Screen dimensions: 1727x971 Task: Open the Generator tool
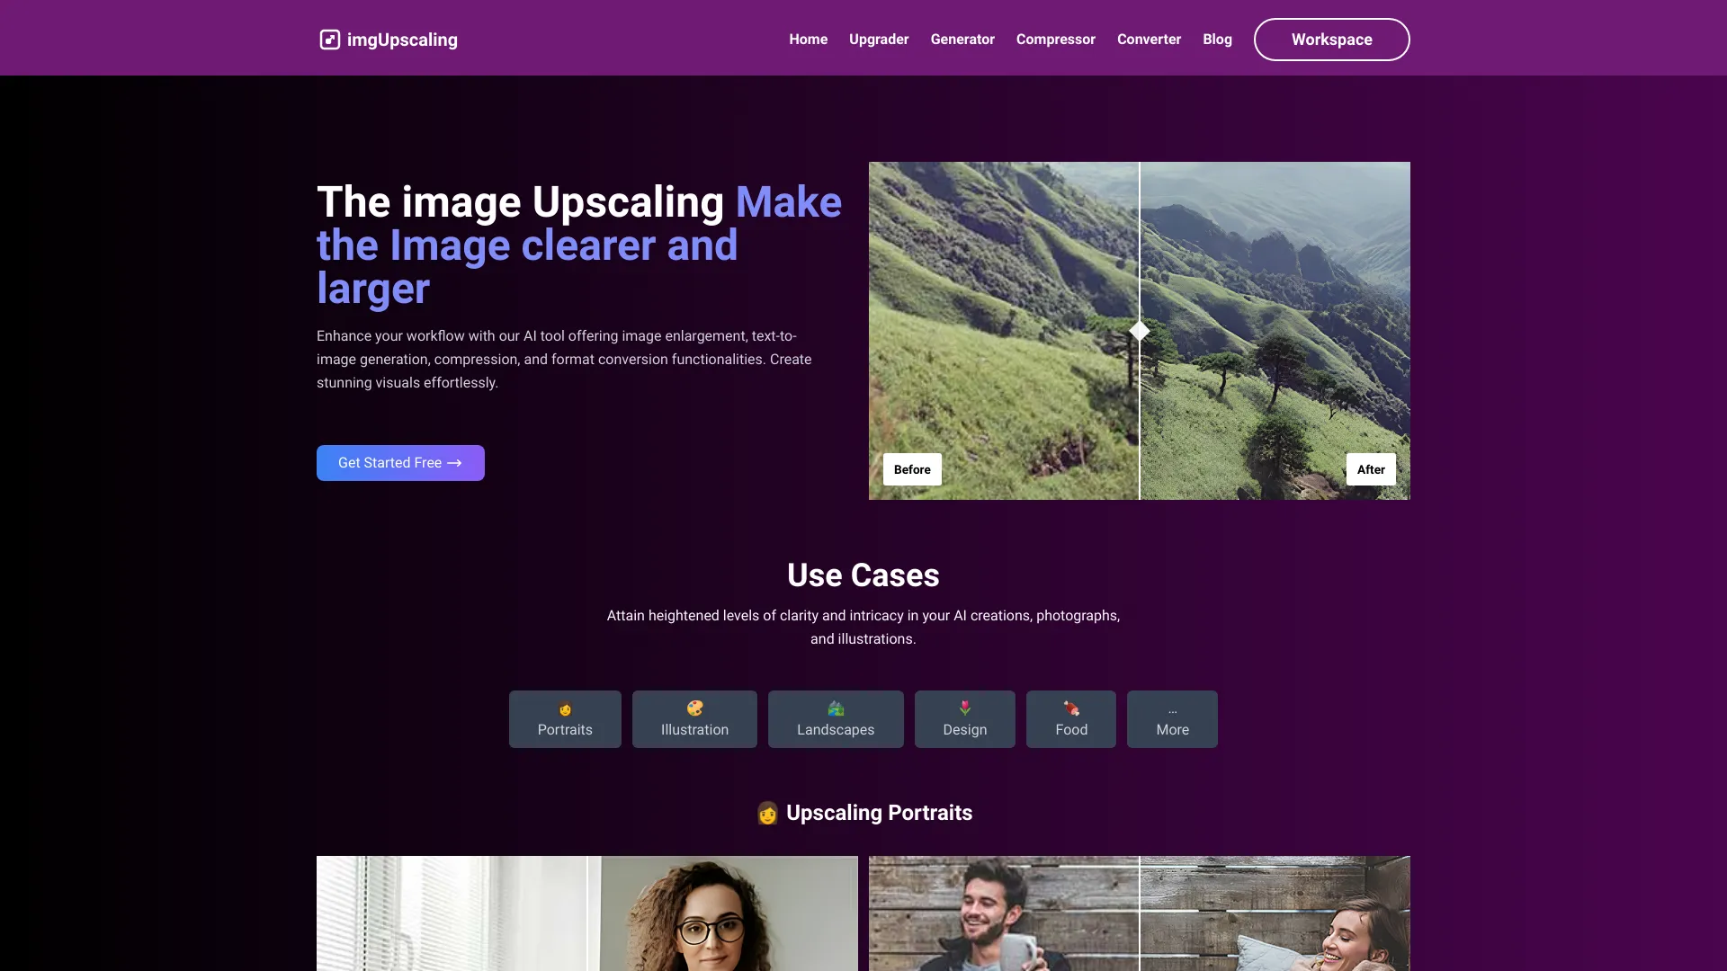[962, 40]
